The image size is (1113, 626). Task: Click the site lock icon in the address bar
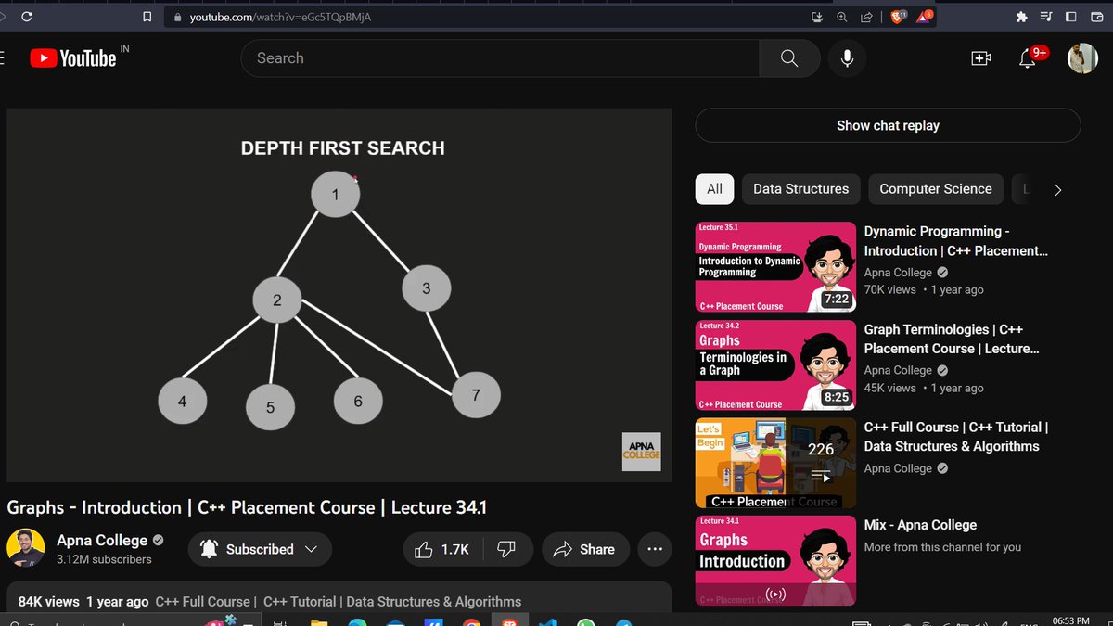click(x=179, y=17)
